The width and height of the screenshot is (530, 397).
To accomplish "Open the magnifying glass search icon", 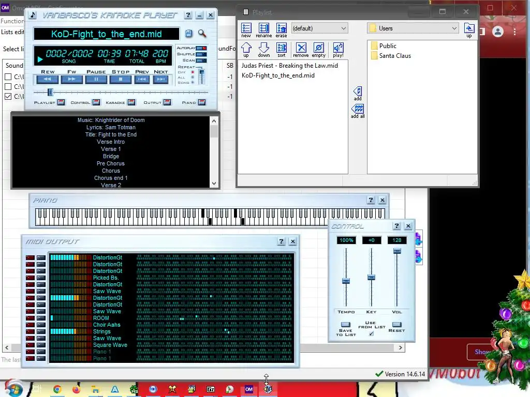I will click(x=202, y=33).
